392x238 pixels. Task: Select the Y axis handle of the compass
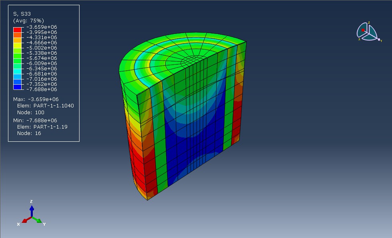point(379,40)
